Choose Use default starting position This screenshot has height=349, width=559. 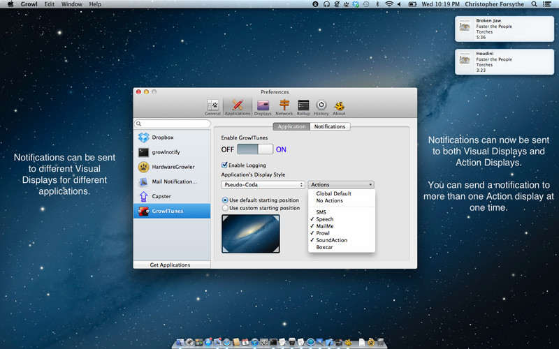coord(226,200)
